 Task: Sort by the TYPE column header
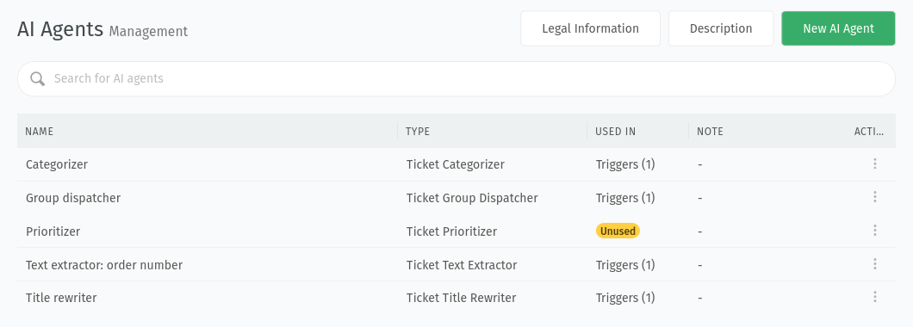tap(418, 132)
